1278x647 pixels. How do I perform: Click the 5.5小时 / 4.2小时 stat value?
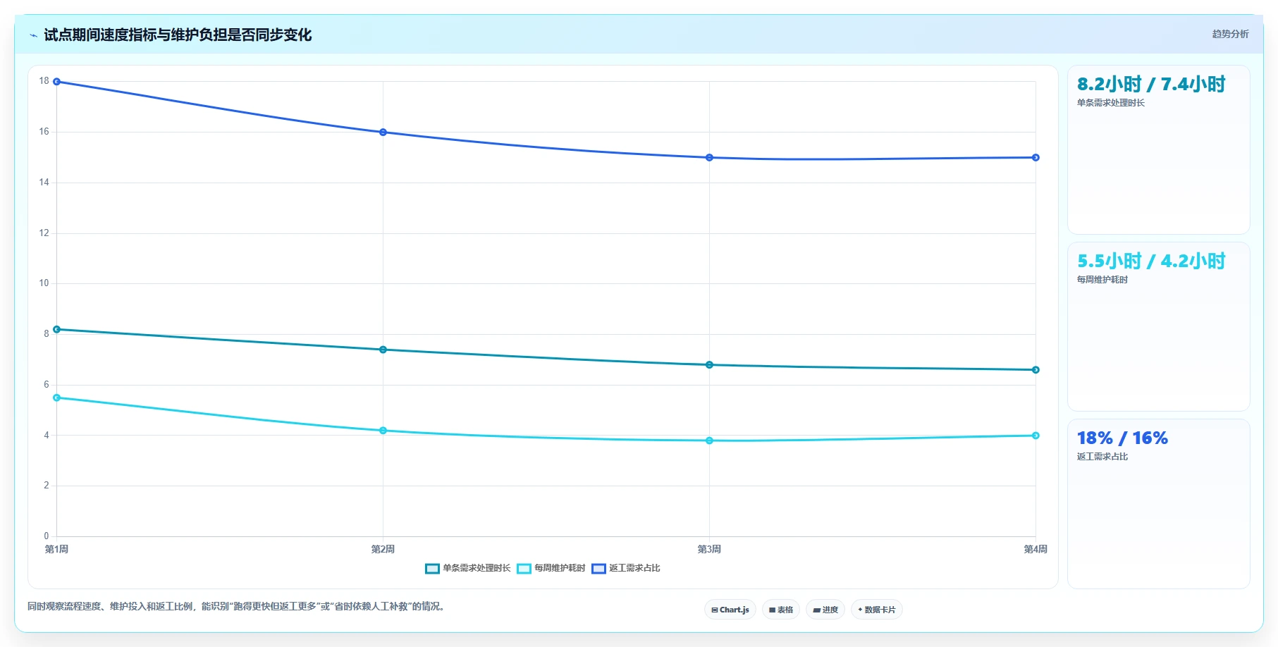tap(1151, 261)
